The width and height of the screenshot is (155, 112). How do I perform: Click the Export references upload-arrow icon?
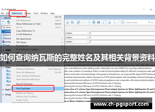coord(68,22)
